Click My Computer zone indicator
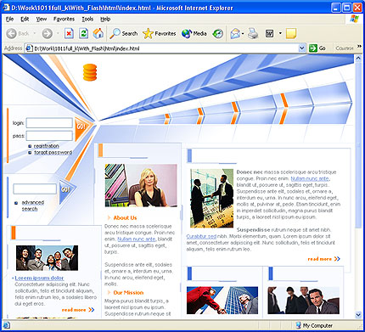Image resolution: width=365 pixels, height=332 pixels. [314, 325]
